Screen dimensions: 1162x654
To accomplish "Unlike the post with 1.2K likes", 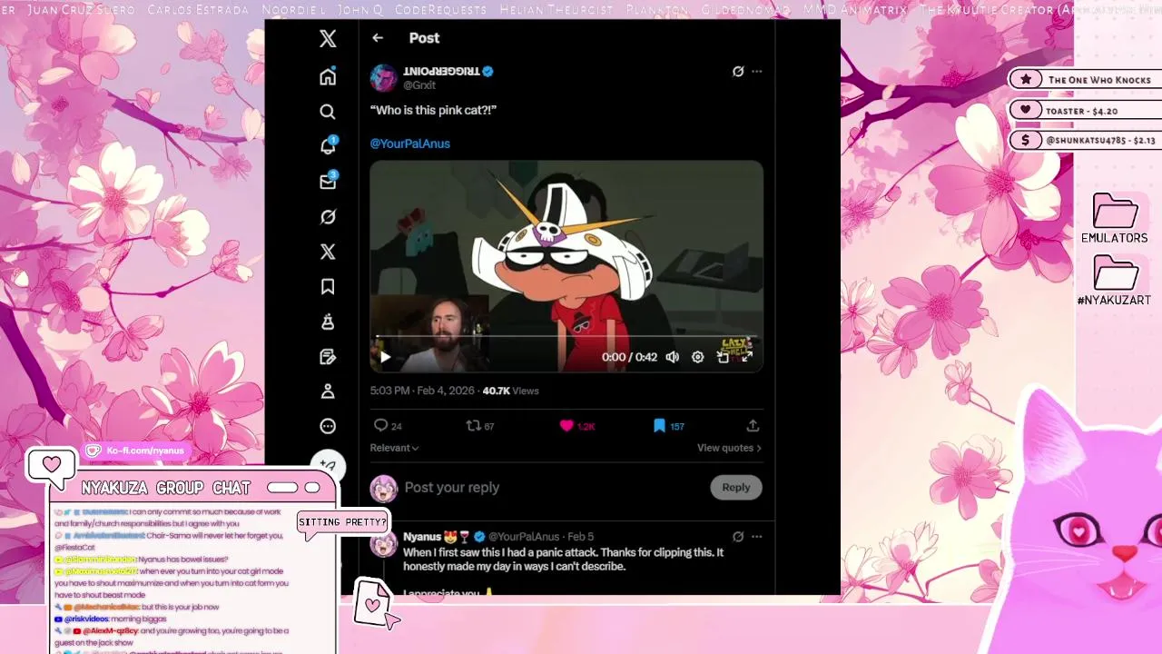I will tap(577, 425).
